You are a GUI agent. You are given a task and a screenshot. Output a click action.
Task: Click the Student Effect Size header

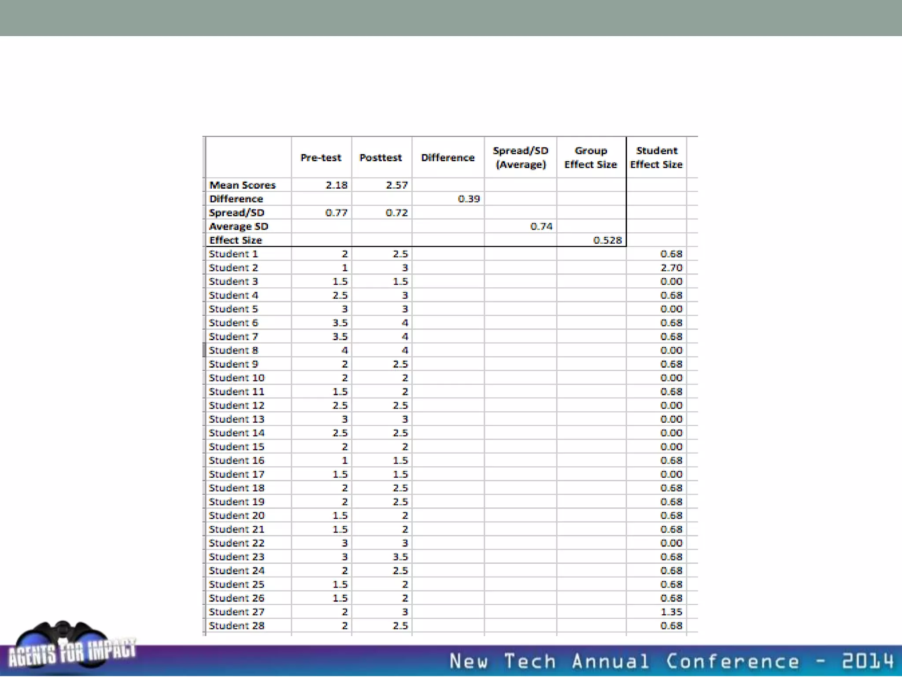coord(656,158)
